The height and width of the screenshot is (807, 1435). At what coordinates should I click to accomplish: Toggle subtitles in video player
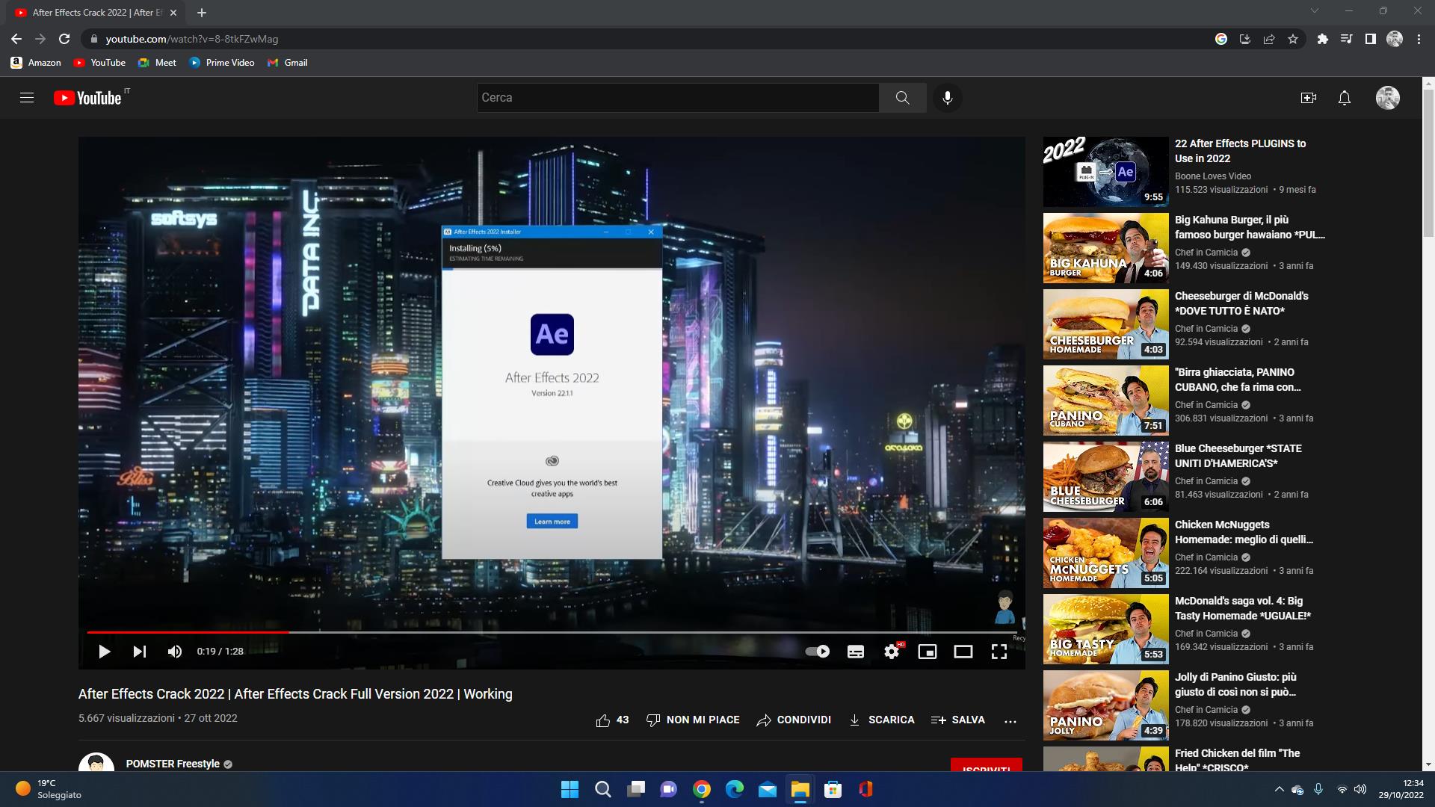pos(856,652)
